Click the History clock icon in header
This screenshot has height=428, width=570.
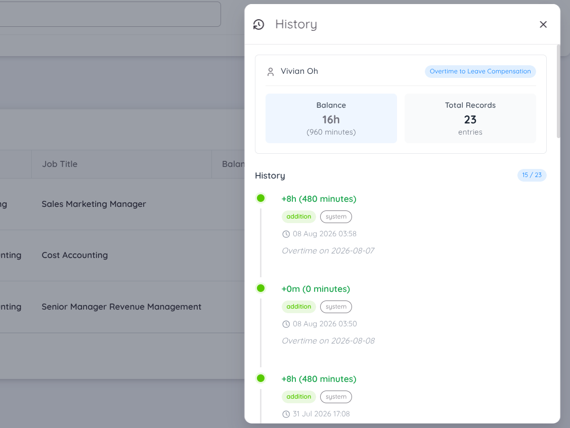(258, 24)
